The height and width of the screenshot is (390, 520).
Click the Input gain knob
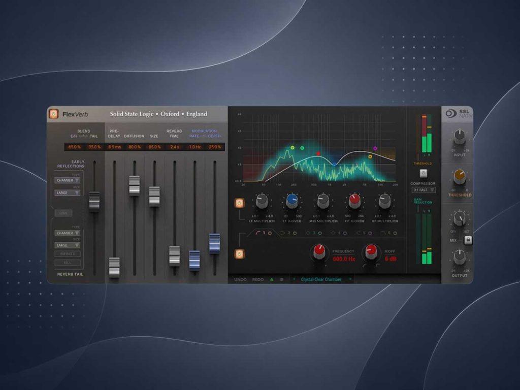(459, 137)
